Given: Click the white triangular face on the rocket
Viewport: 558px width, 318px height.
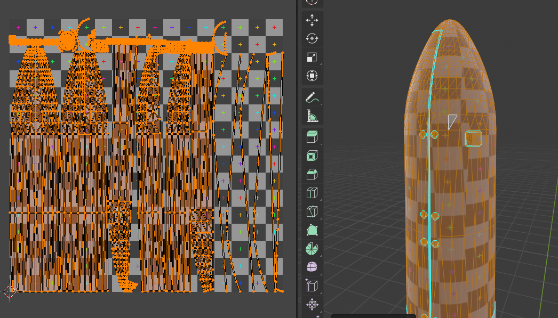Looking at the screenshot, I should pos(452,121).
